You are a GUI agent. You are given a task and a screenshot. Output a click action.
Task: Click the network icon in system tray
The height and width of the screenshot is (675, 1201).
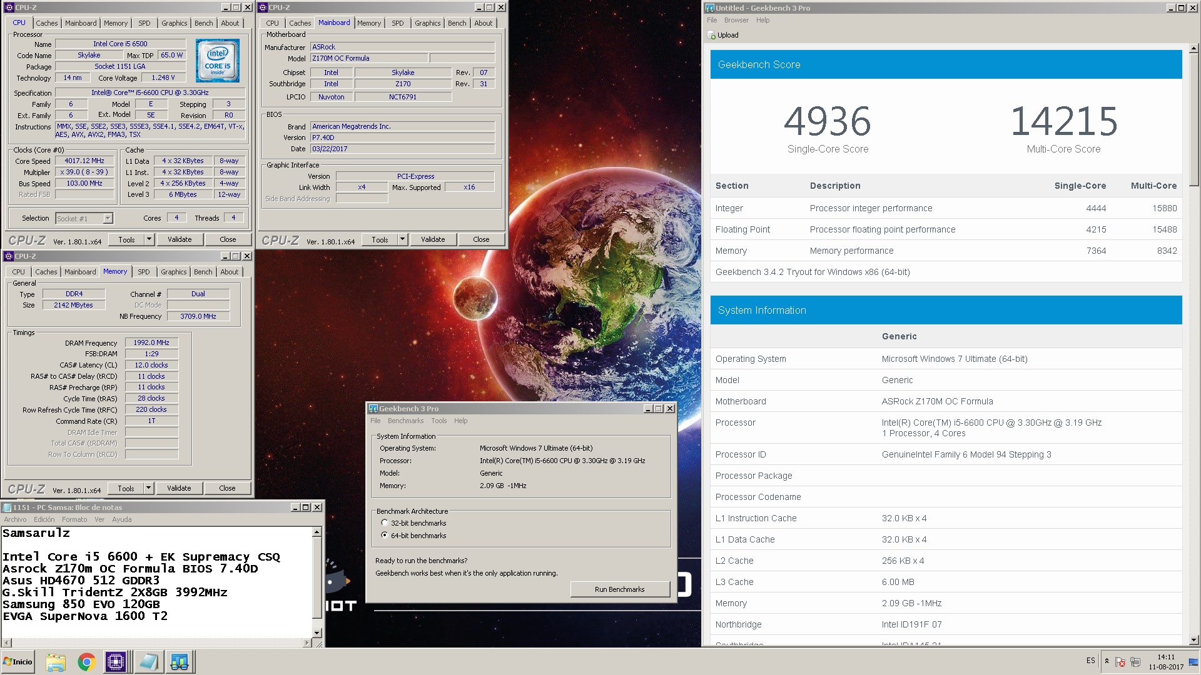(x=1136, y=662)
